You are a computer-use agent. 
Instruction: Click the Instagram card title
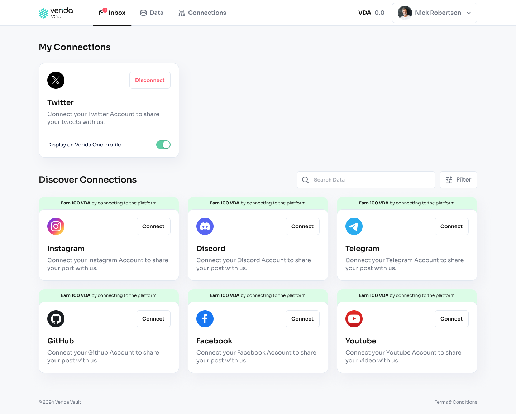66,249
